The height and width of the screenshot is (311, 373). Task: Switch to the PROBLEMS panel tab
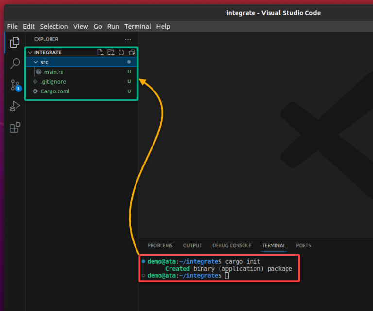pyautogui.click(x=160, y=246)
